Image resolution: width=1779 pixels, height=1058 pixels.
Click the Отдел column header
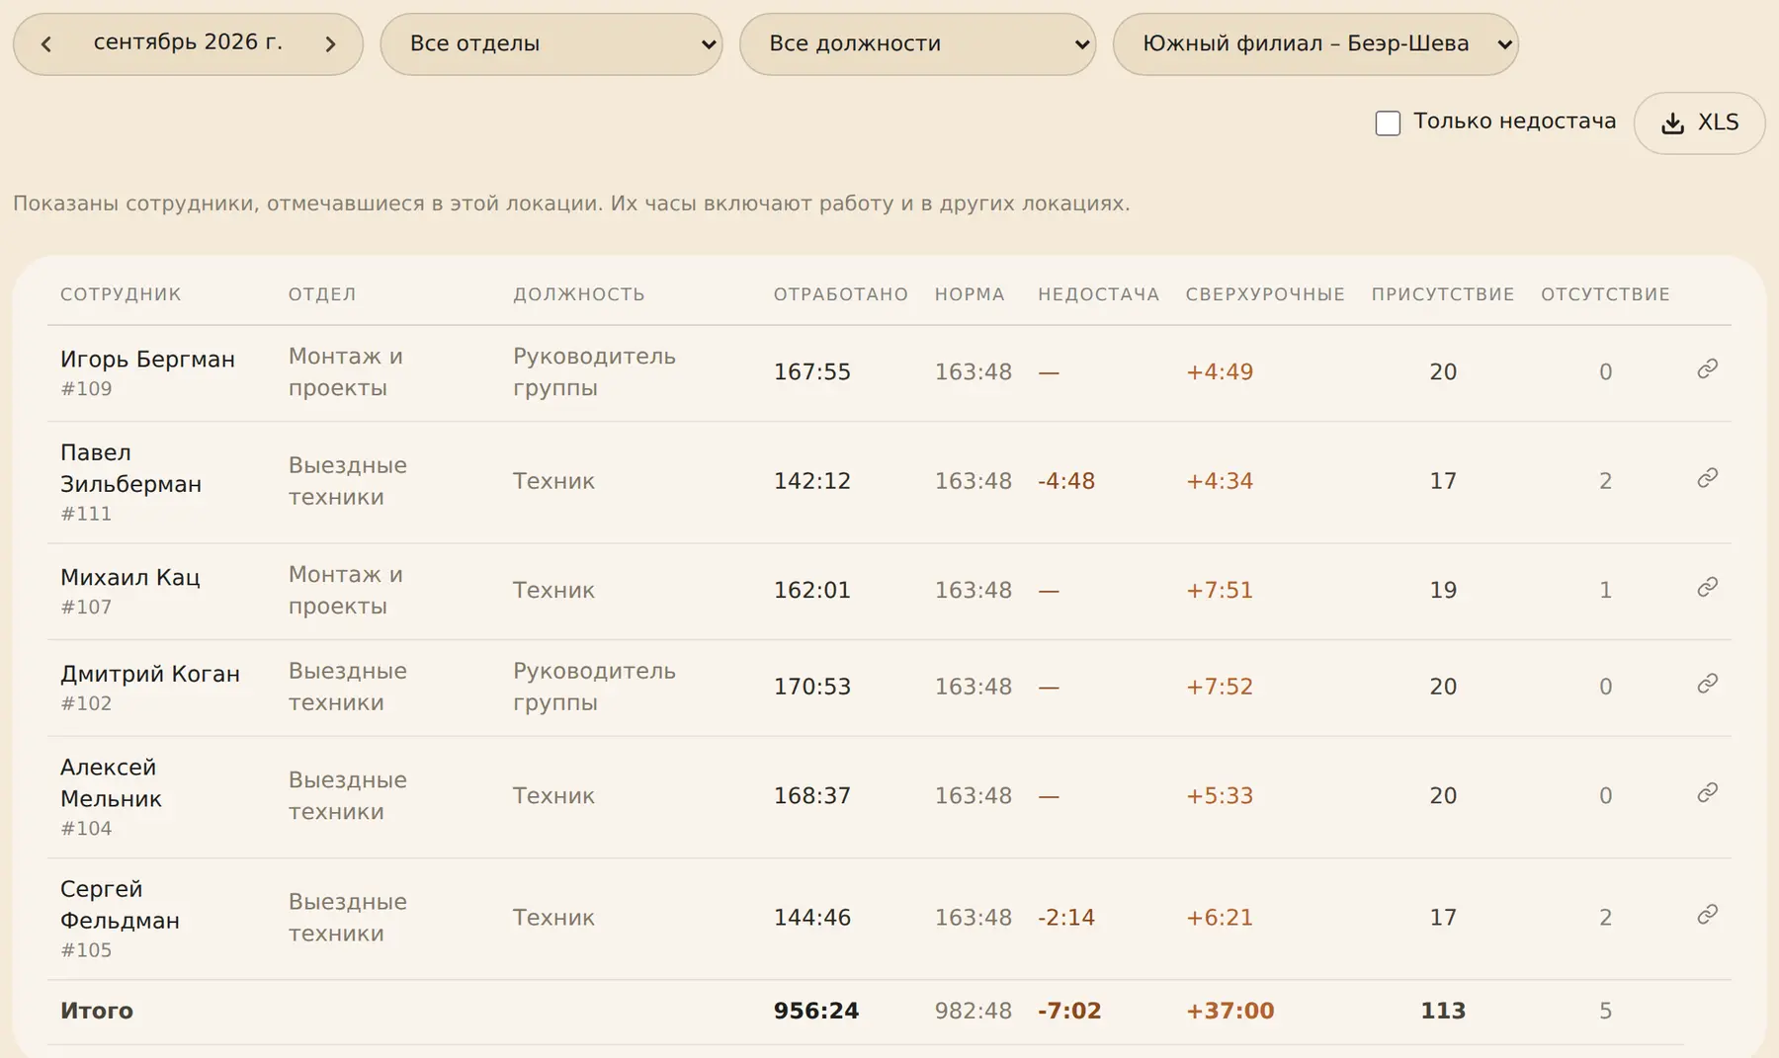(x=322, y=294)
